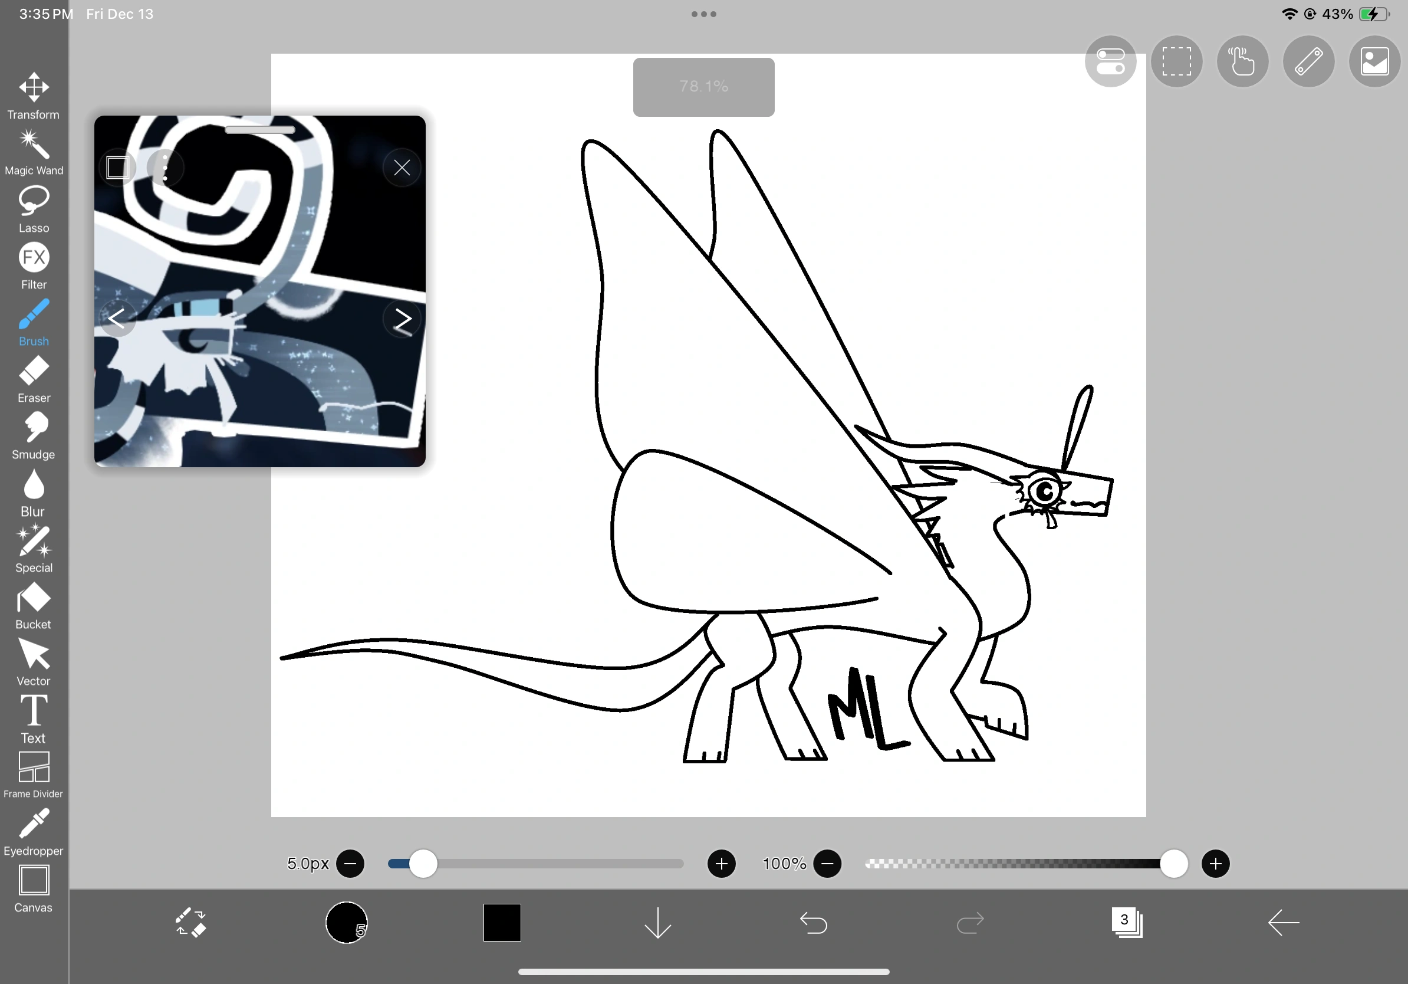Toggle the brush/eraser switch at bottom left
Screen dimensions: 1408x984
[x=190, y=923]
